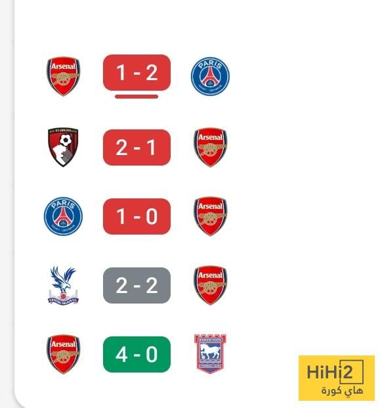Click the number 4 in the green badge
Screen dimensions: 382x408
(x=121, y=354)
